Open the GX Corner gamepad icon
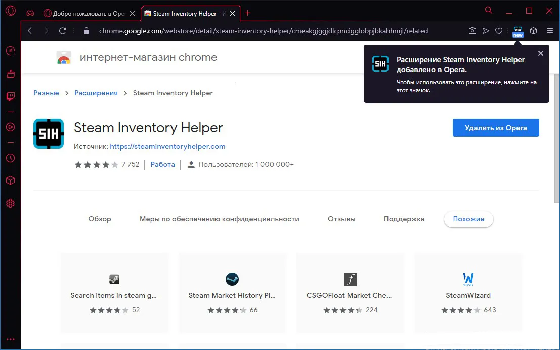Viewport: 560px width, 350px height. click(x=30, y=14)
